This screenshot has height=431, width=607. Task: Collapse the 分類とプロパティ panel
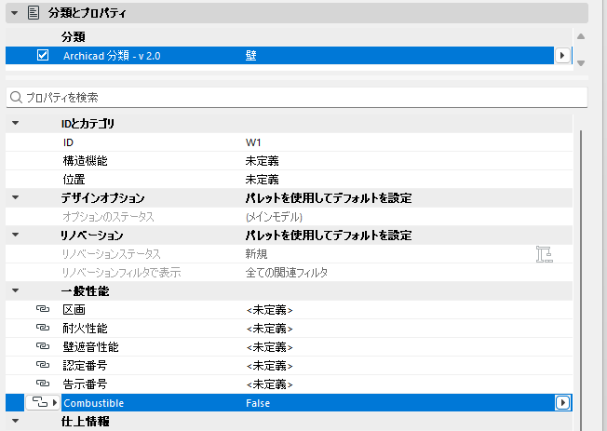point(15,13)
